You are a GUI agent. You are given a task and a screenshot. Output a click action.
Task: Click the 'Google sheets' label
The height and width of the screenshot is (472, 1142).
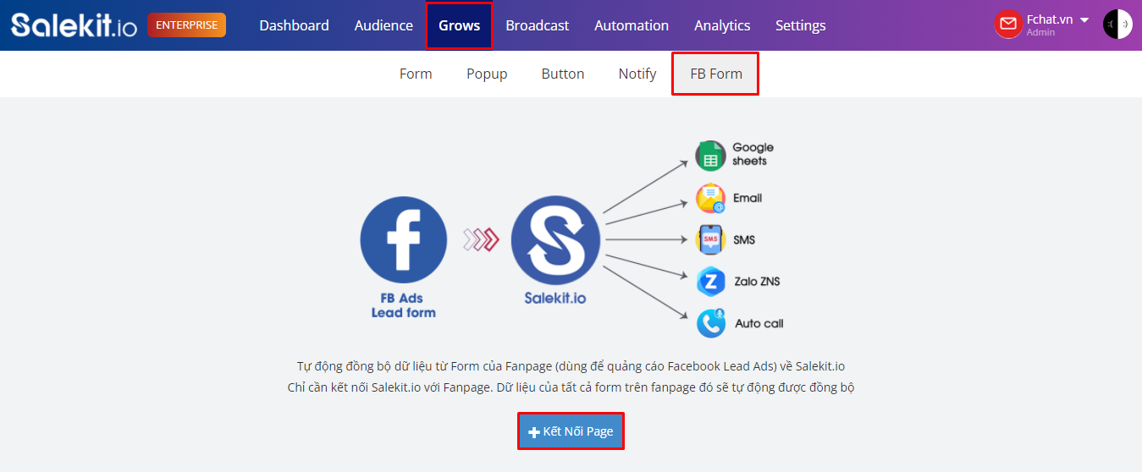753,154
